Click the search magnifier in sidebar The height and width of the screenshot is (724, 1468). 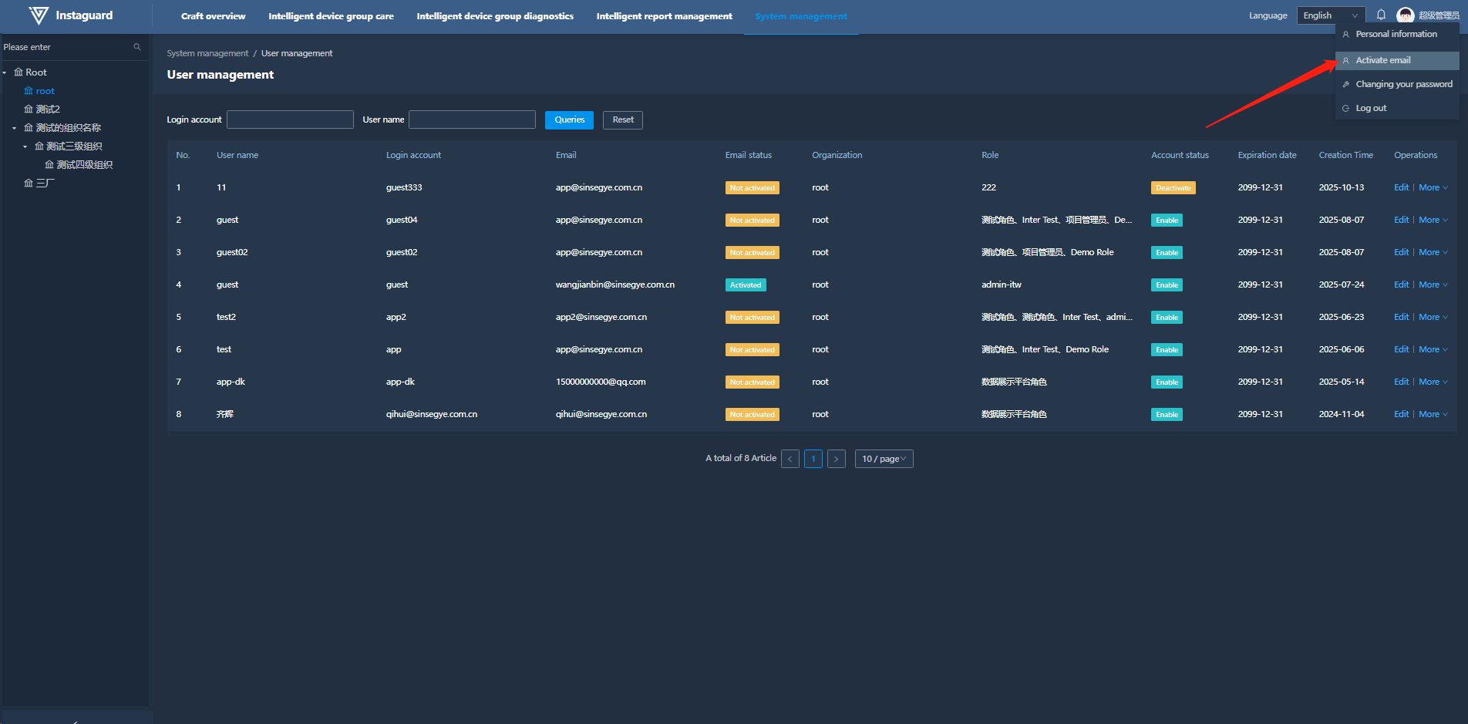pos(137,47)
